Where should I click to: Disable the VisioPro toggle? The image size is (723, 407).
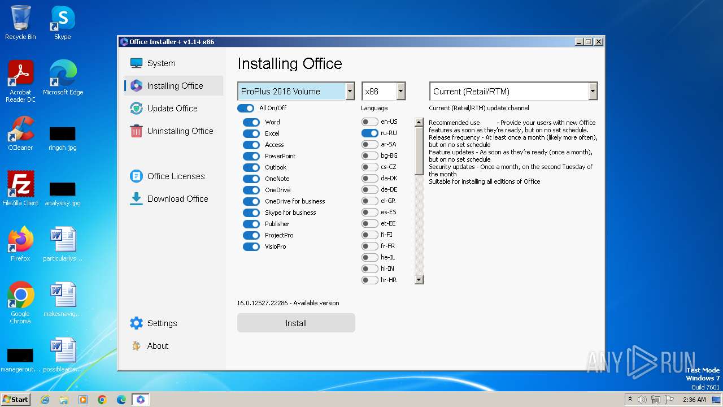251,246
